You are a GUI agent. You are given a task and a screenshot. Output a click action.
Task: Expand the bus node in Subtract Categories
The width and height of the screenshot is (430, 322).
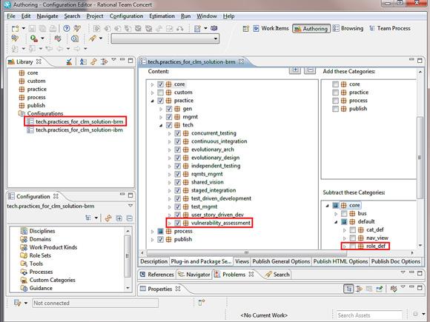(336, 214)
